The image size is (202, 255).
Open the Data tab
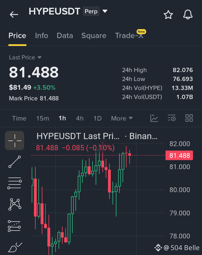click(x=65, y=36)
